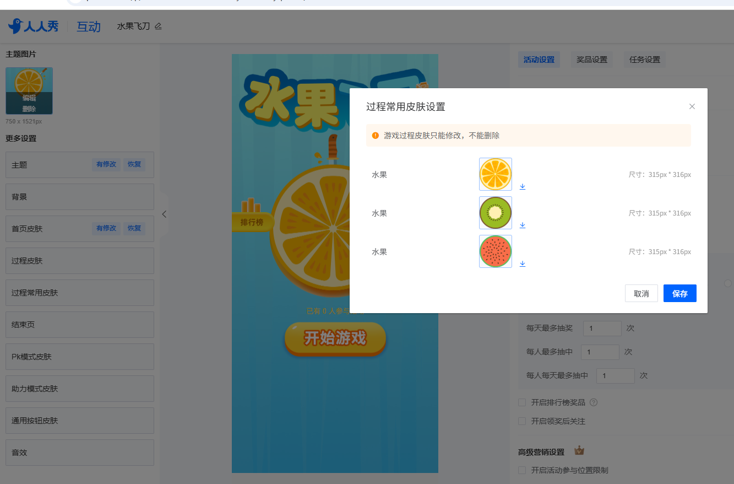Click the pencil edit icon beside 水果飞刀
Screen dimensions: 734x484
click(158, 26)
